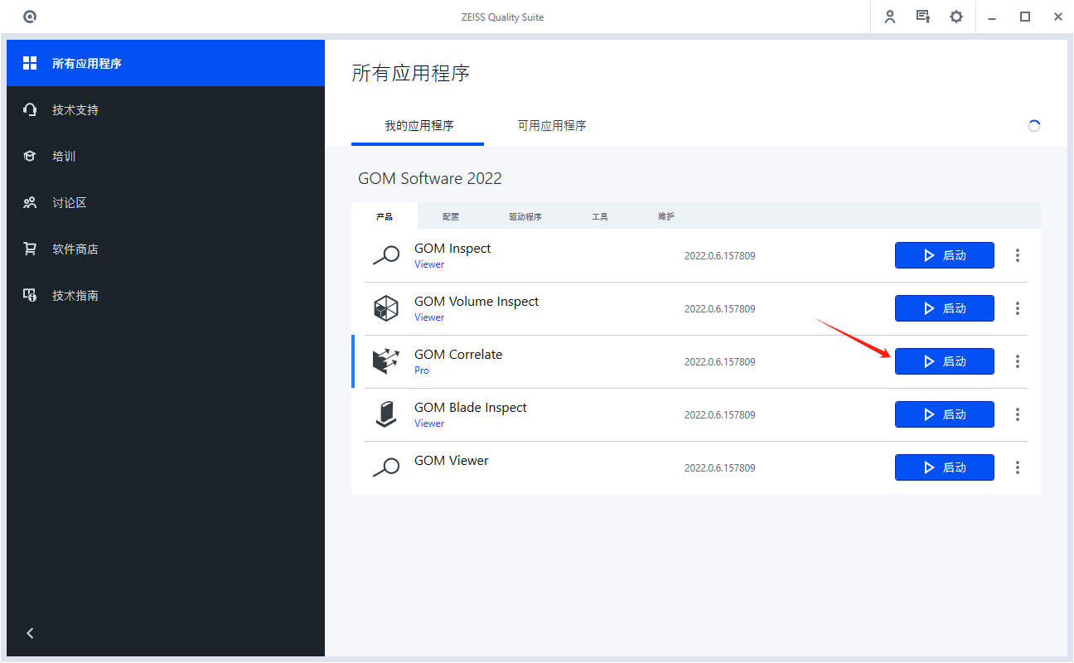Image resolution: width=1074 pixels, height=663 pixels.
Task: Start GOM Viewer via 启动
Action: 944,467
